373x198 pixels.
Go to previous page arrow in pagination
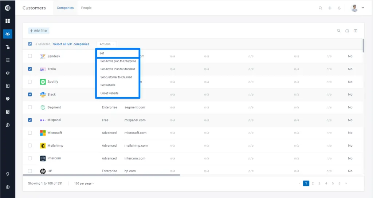coord(299,183)
